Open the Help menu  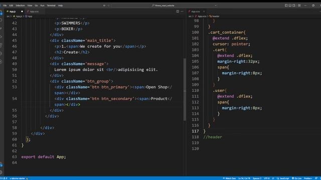pyautogui.click(x=60, y=5)
